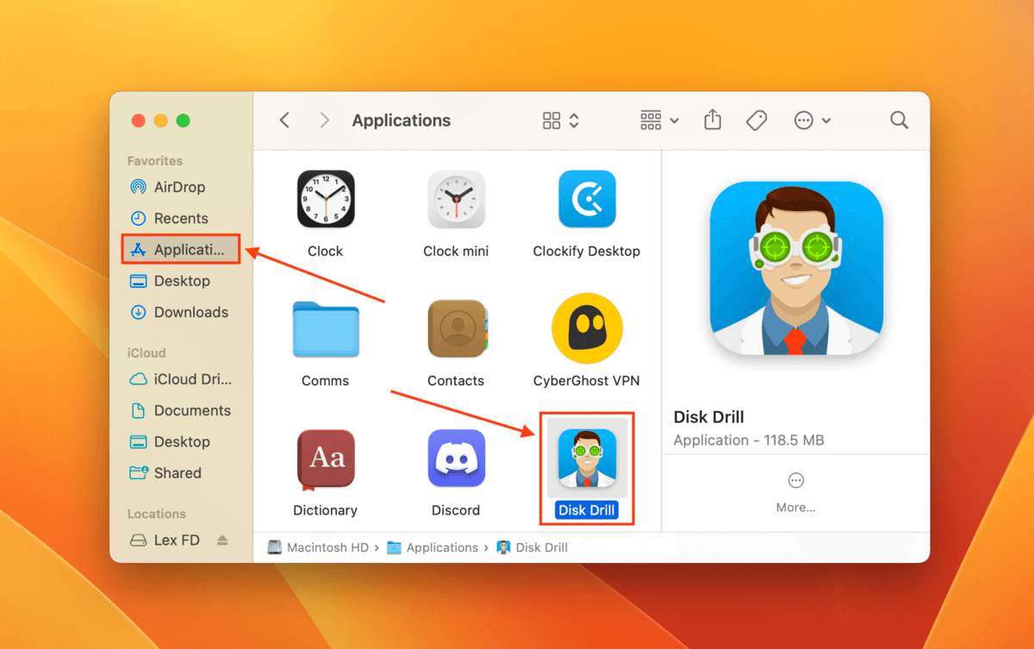The width and height of the screenshot is (1034, 649).
Task: Go back with the left chevron
Action: tap(284, 121)
